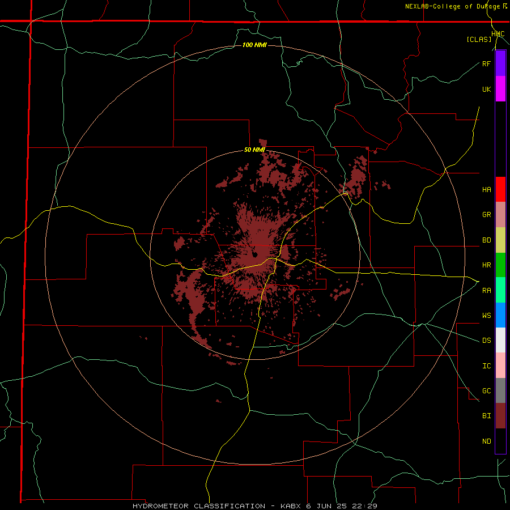Click the 'HHC' legend header text

pos(498,34)
